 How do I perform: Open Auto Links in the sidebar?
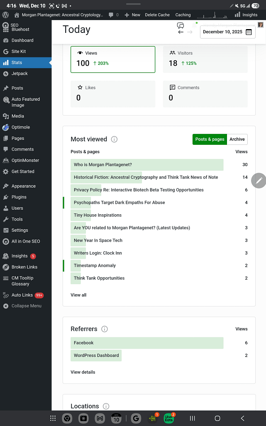click(x=22, y=295)
